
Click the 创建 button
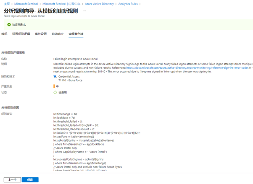click(30, 180)
